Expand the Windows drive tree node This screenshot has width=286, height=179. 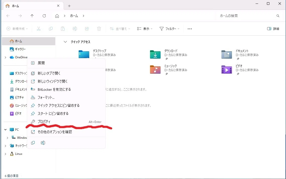(7, 138)
